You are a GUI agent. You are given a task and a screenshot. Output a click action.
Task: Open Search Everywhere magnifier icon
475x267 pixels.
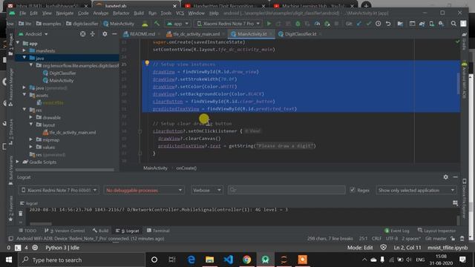(453, 24)
